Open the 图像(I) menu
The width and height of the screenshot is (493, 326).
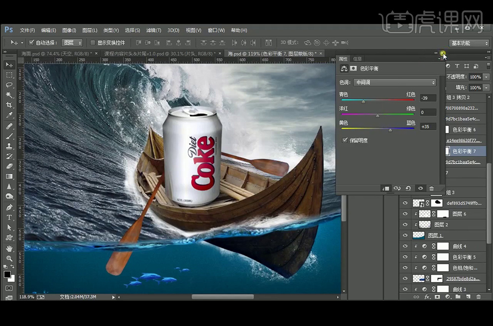click(69, 30)
